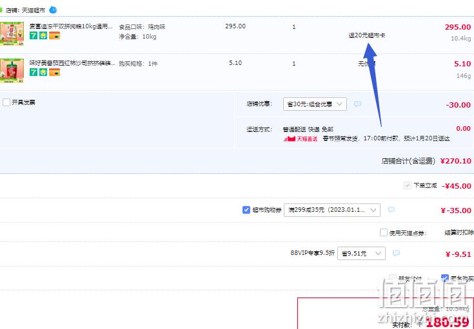Click the orange card icon under 味好美 ketchup
This screenshot has height=329, width=474.
tap(54, 72)
